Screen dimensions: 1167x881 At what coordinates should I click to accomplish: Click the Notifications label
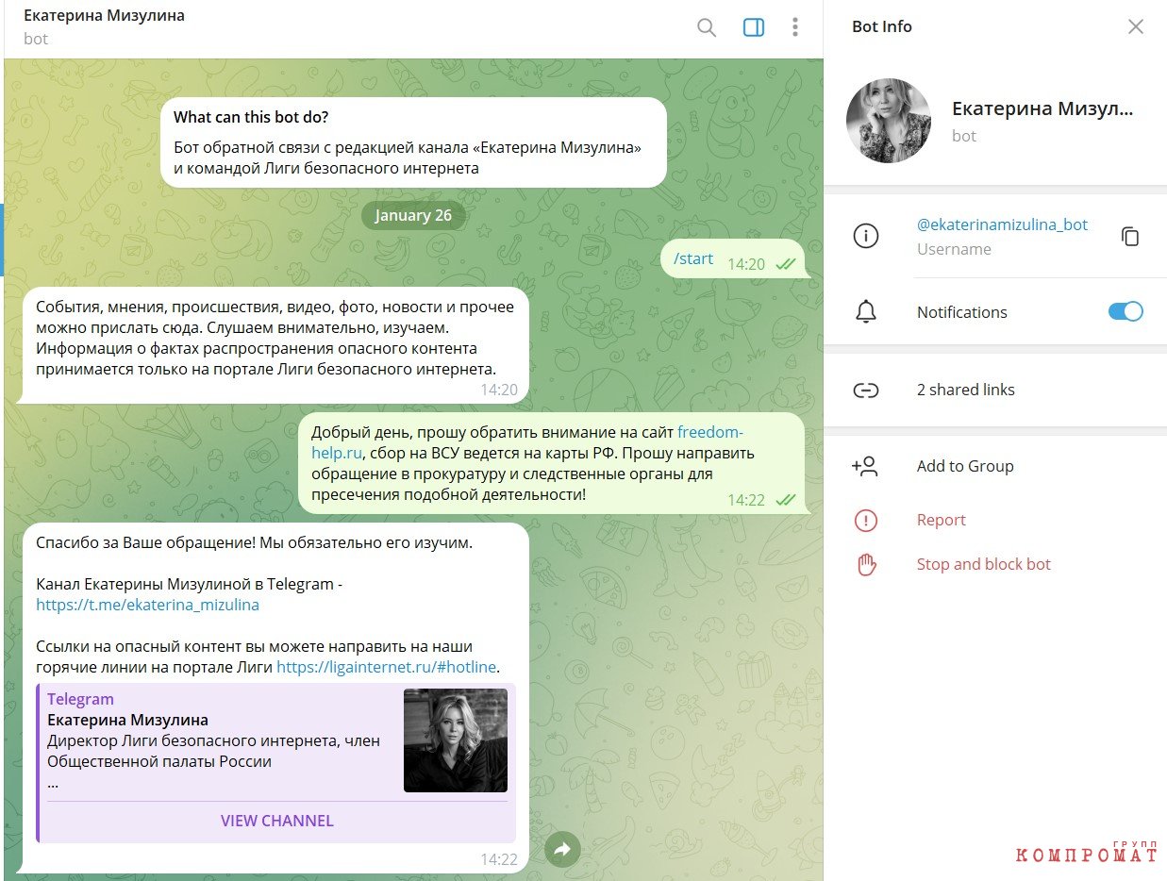(x=962, y=312)
